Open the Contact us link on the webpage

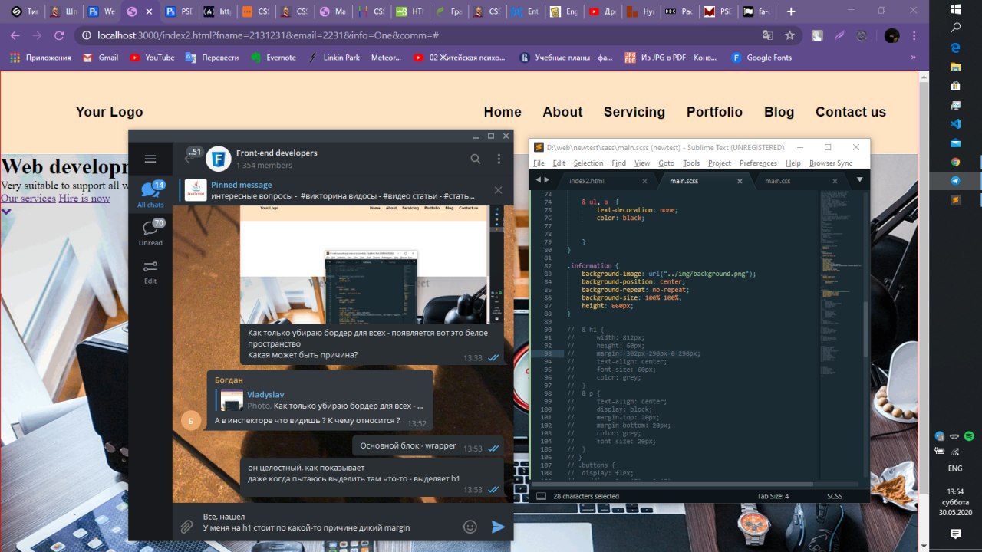(851, 112)
